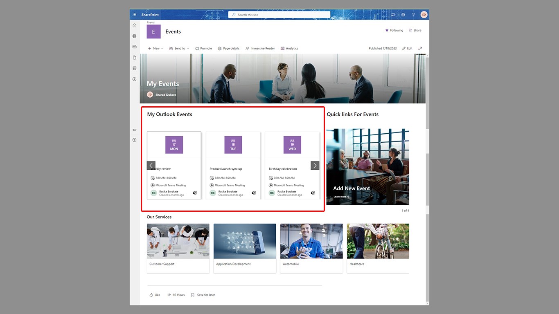
Task: Open My sites globe icon in app bar
Action: coord(134,36)
